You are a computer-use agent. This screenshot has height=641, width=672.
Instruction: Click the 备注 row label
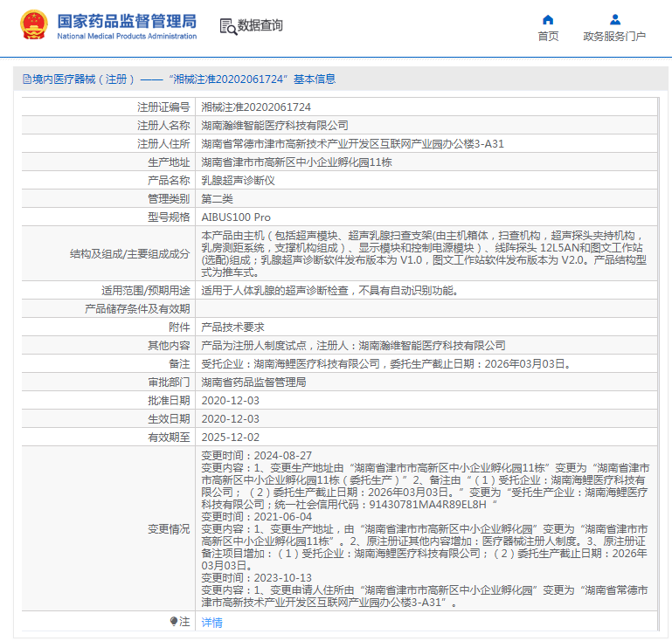click(x=179, y=364)
